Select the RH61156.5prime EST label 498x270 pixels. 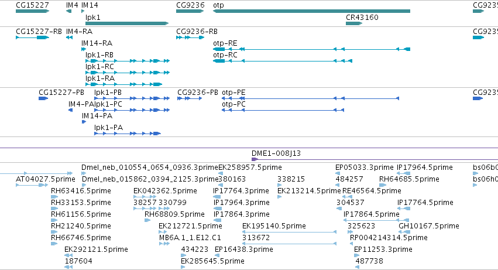[81, 215]
